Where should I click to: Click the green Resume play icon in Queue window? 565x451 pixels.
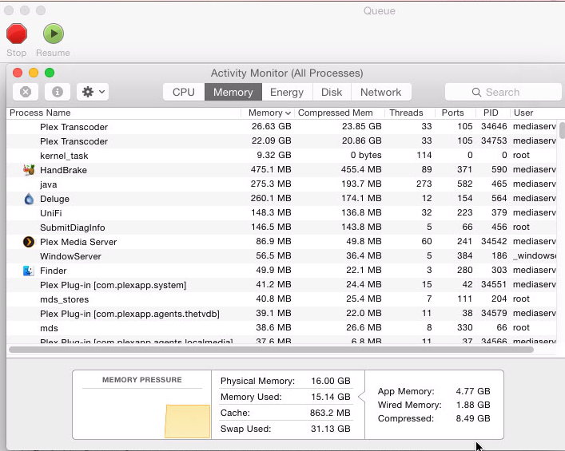click(54, 34)
